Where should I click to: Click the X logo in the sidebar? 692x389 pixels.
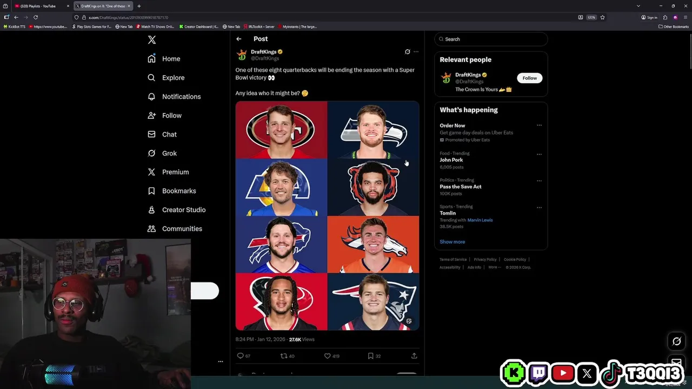point(152,40)
